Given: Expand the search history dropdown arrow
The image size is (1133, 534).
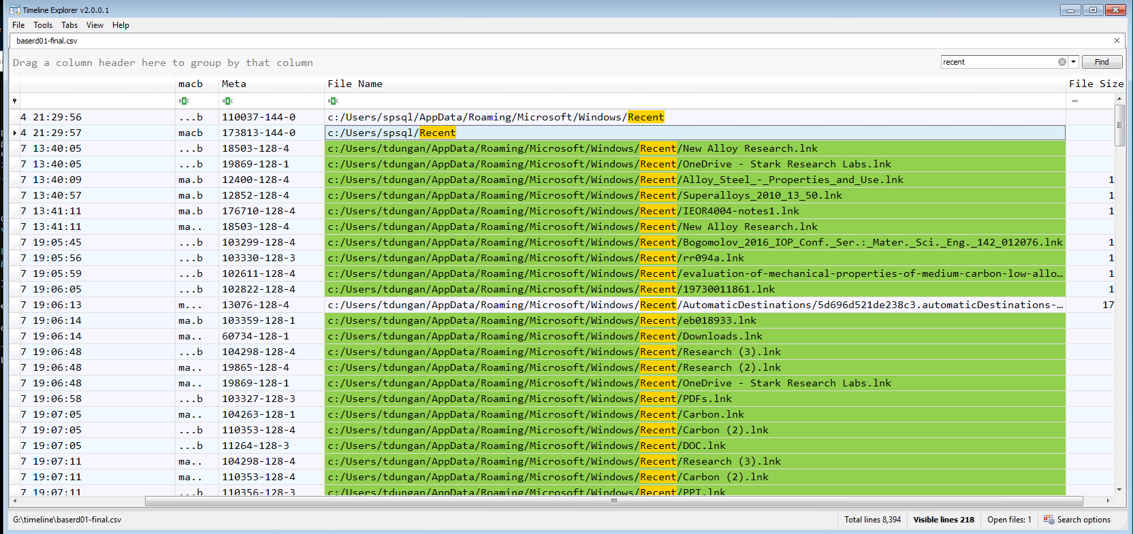Looking at the screenshot, I should click(1074, 62).
